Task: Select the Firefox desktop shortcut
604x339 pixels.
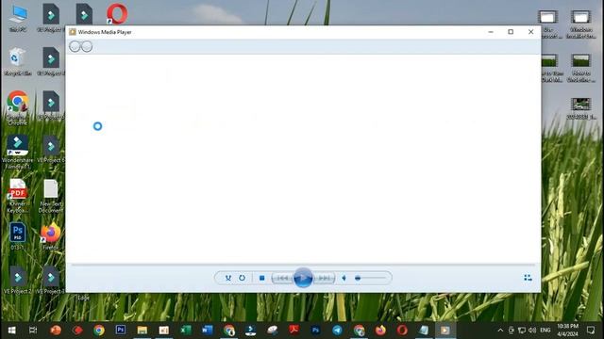Action: coord(50,236)
